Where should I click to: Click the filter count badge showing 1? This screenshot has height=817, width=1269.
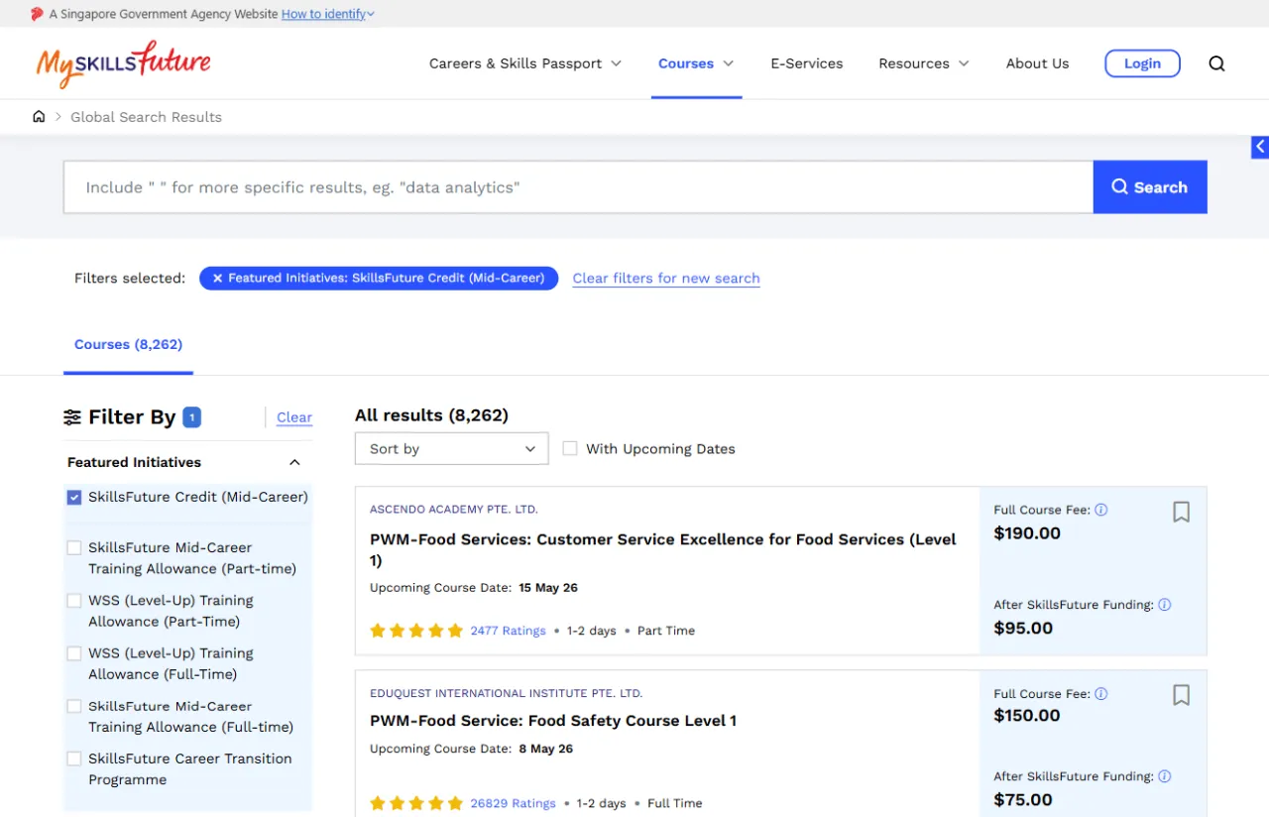click(191, 417)
